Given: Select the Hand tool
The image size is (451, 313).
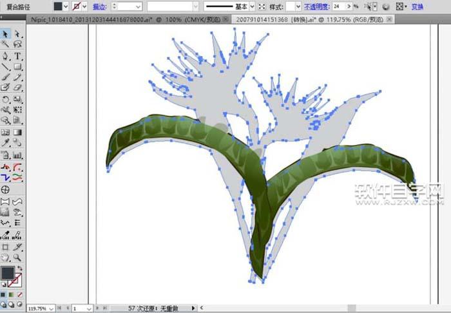Looking at the screenshot, I should (x=6, y=257).
